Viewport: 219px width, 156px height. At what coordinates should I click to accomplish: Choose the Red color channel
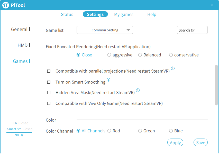109,131
